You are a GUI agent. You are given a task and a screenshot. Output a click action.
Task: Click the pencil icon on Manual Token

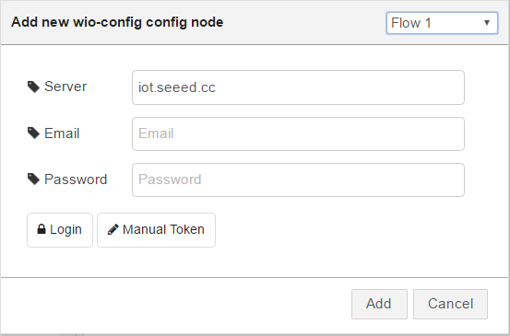coord(113,229)
